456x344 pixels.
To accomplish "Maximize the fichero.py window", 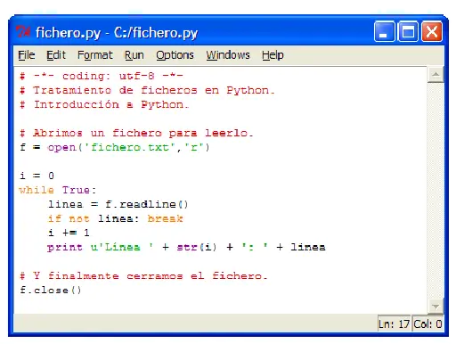I will tap(408, 31).
